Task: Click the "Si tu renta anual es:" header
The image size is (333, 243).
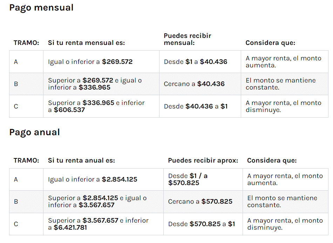Action: pyautogui.click(x=81, y=160)
